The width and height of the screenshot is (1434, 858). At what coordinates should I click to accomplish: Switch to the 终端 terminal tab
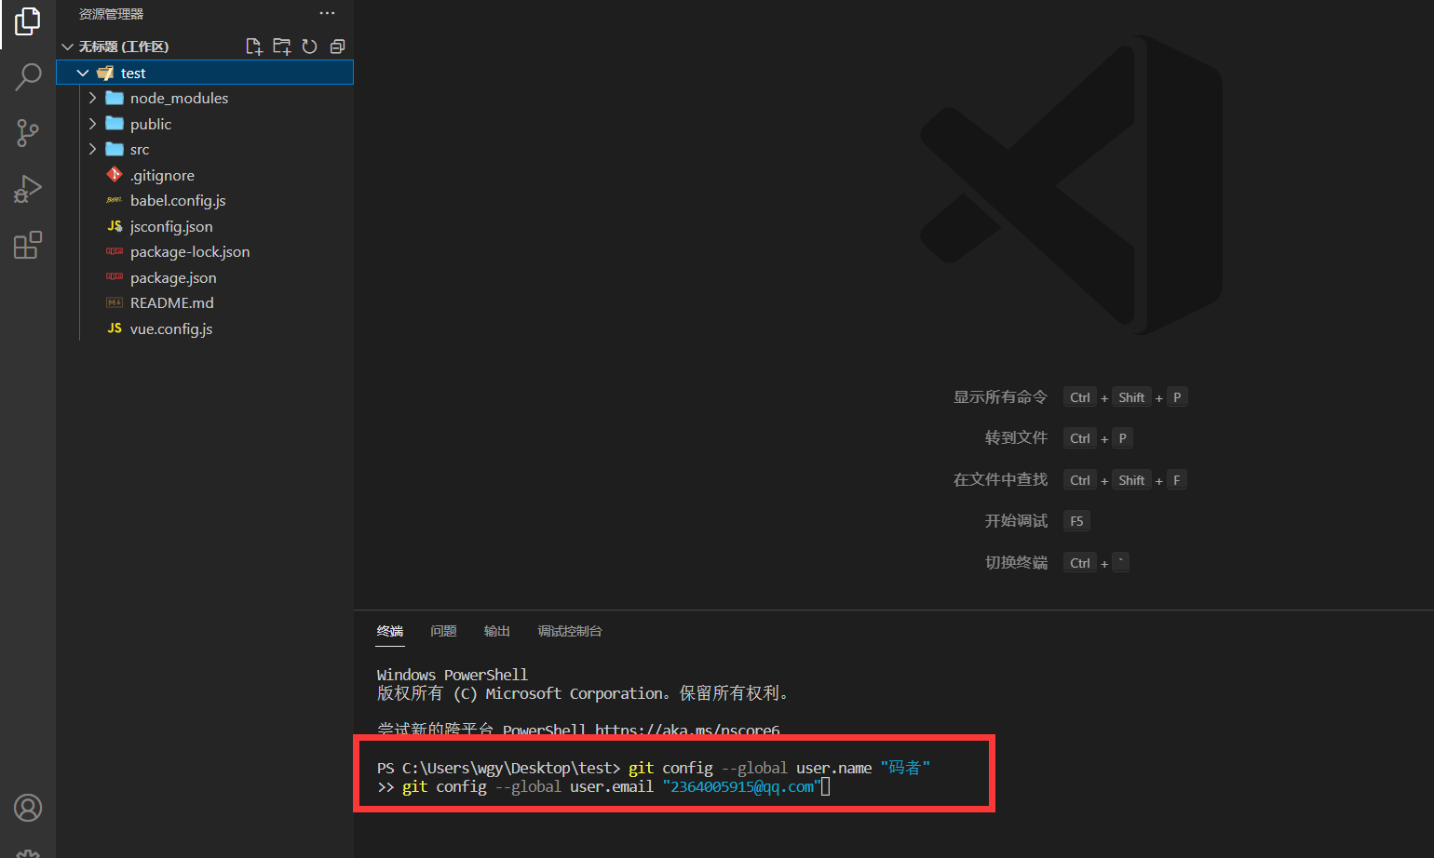point(390,631)
